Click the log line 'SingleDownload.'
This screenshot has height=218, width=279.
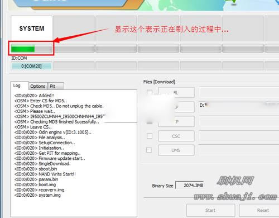pos(42,164)
